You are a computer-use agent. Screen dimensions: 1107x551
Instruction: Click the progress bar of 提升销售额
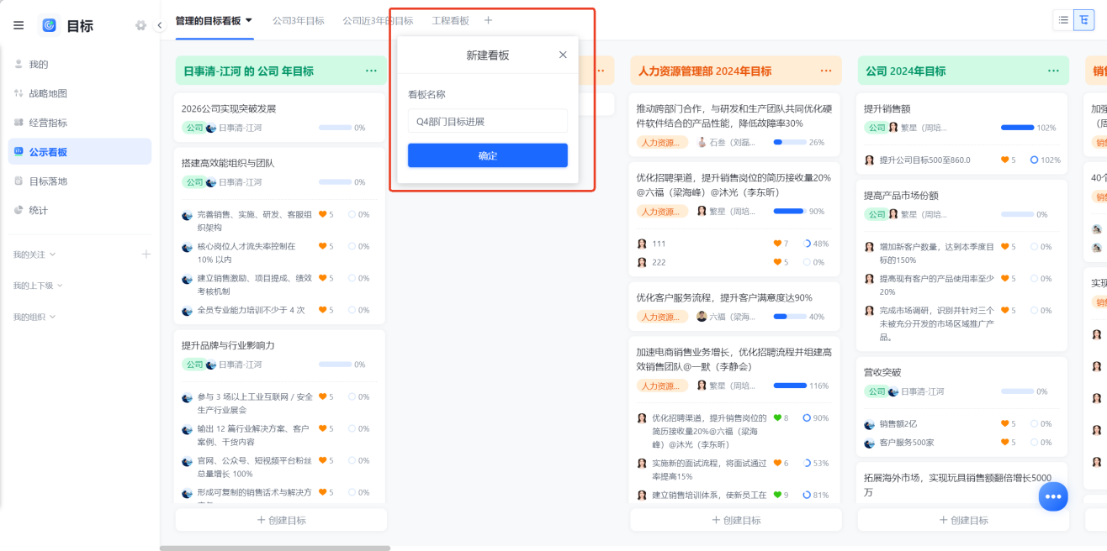tap(1017, 128)
